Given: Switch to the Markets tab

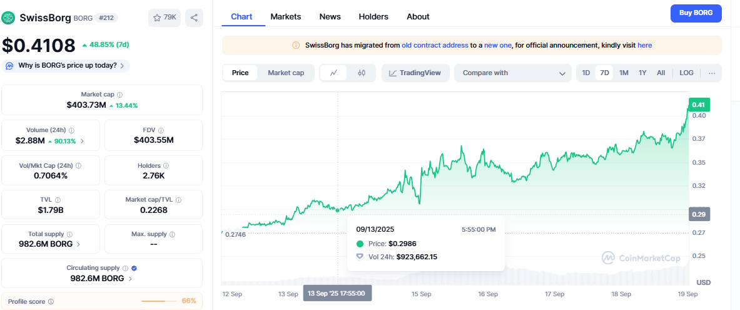Looking at the screenshot, I should pos(285,16).
